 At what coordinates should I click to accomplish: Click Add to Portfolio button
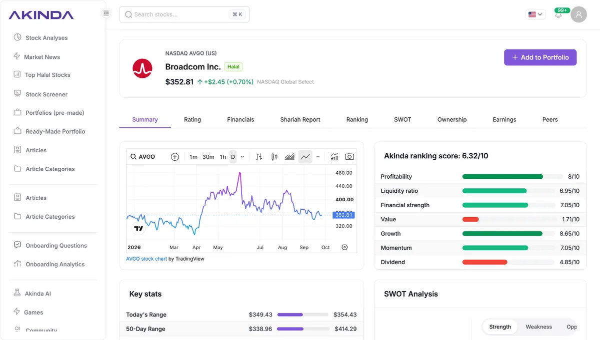540,57
